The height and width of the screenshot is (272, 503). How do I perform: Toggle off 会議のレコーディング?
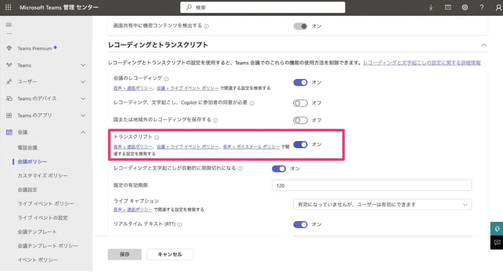301,82
